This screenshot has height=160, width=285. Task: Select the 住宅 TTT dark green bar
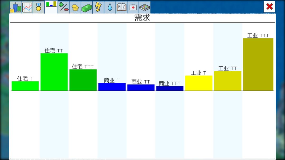(83, 80)
